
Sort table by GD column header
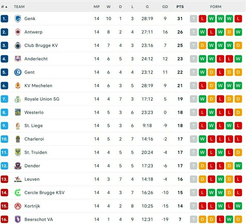coord(165,6)
